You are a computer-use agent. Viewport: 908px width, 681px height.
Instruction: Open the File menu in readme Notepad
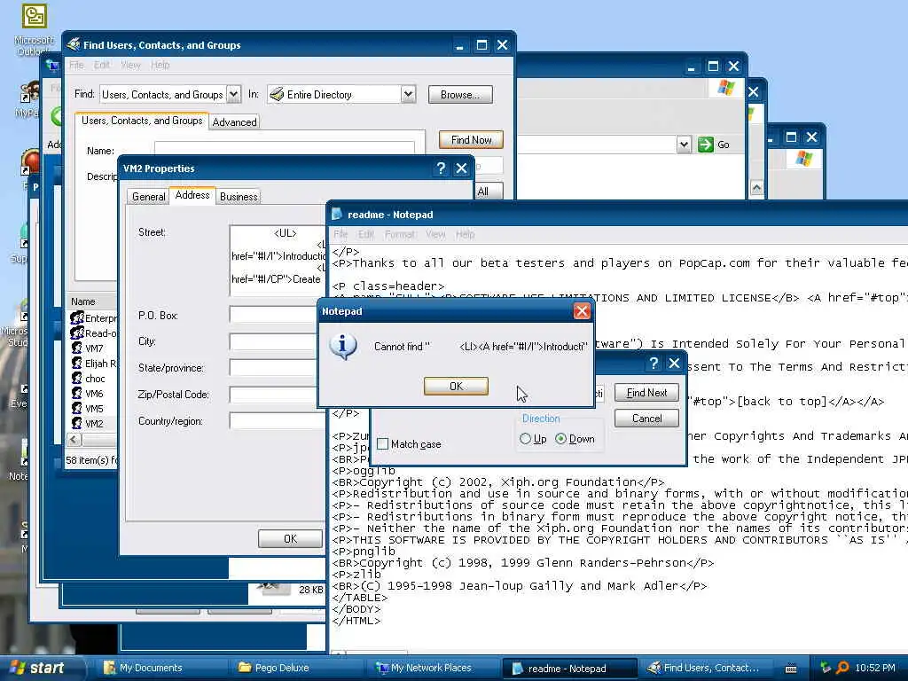(340, 234)
